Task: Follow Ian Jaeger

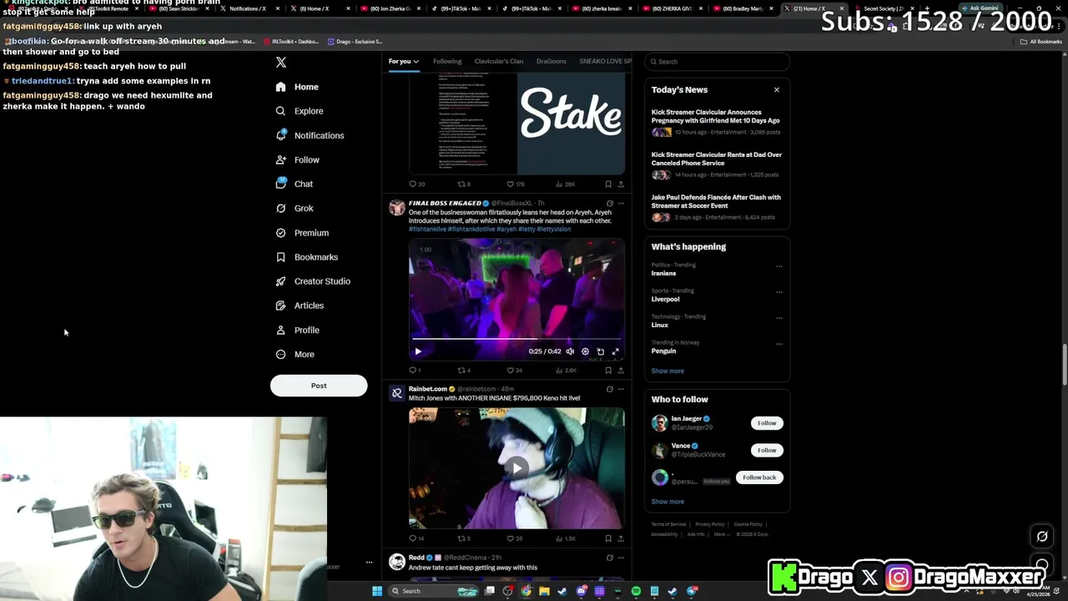Action: coord(767,423)
